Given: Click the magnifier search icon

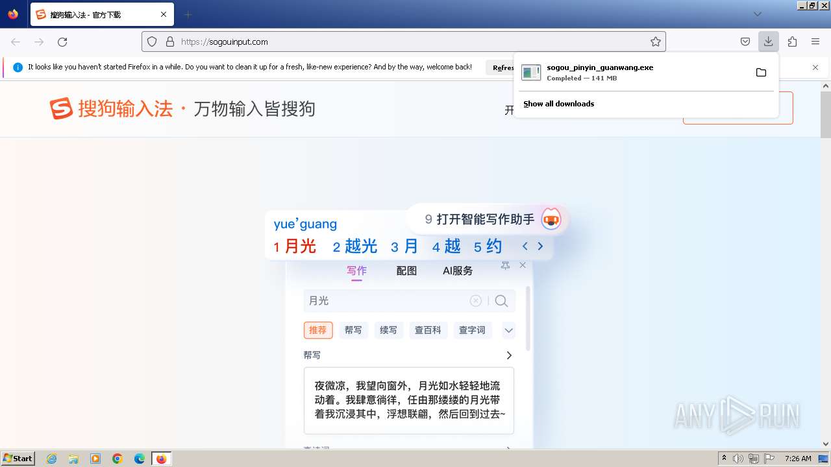Looking at the screenshot, I should click(501, 301).
